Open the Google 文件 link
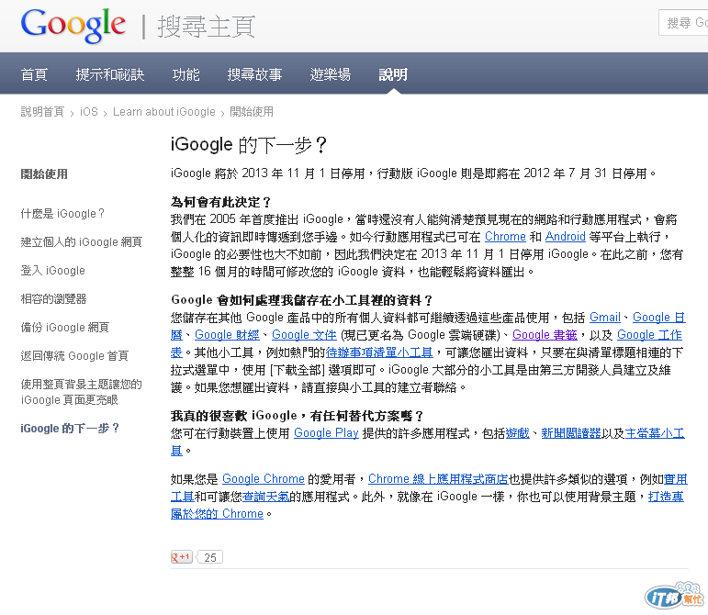Screen dimensions: 708x615 tap(304, 335)
